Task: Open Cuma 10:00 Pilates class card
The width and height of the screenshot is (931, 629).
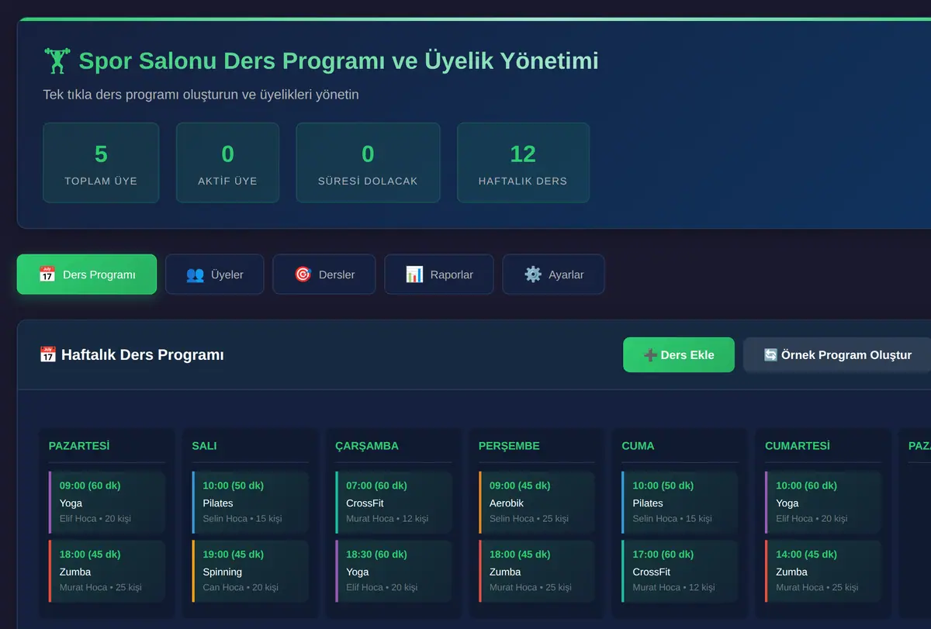Action: point(680,502)
